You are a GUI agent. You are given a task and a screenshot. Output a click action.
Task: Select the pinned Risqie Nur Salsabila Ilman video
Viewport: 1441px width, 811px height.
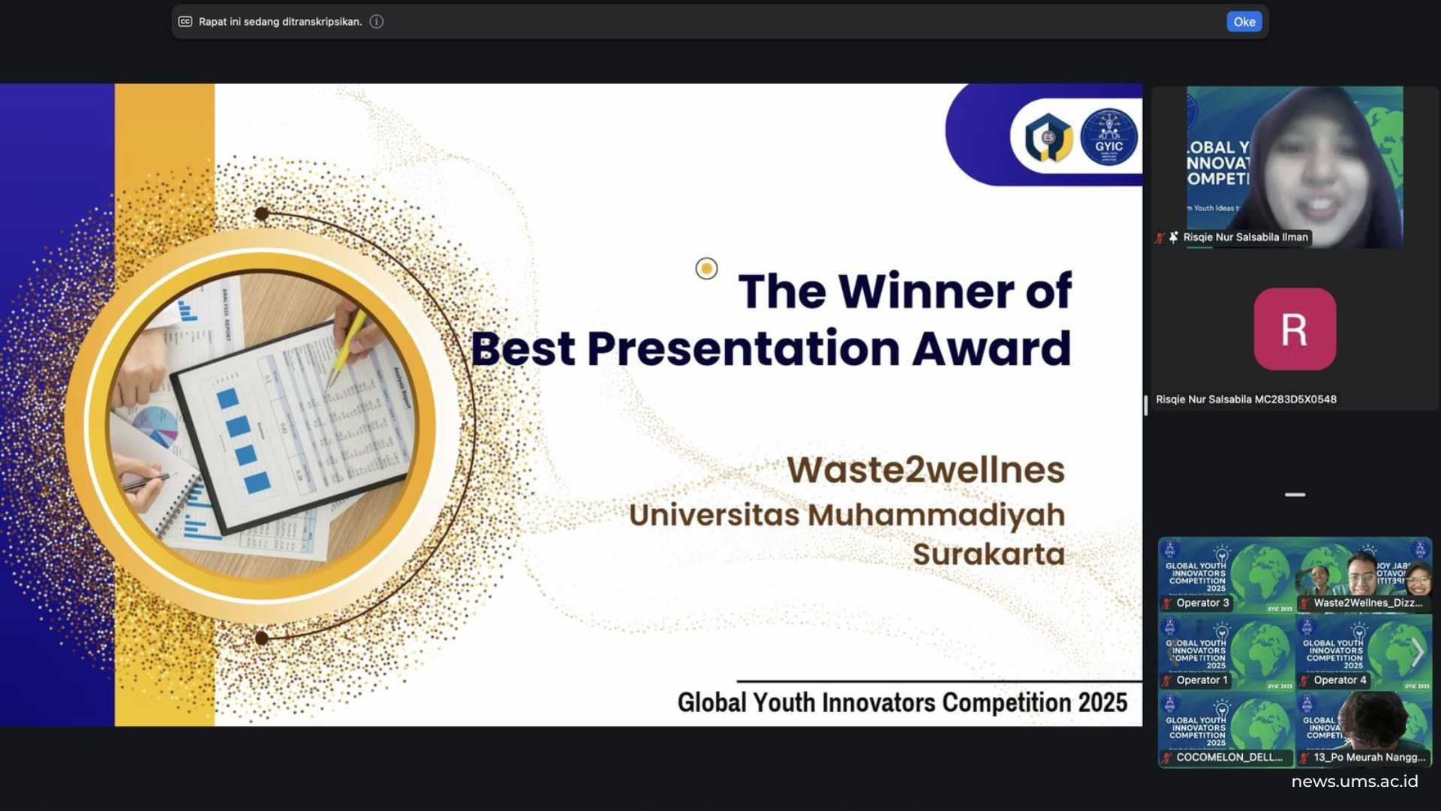tap(1295, 167)
